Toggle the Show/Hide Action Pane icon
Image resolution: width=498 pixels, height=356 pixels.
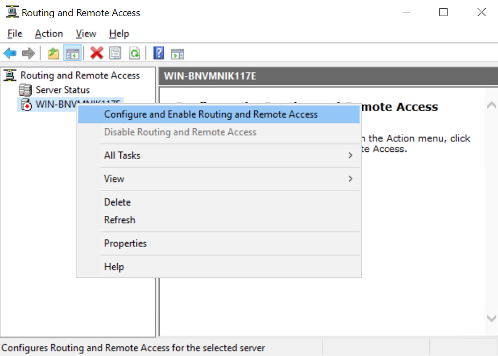click(177, 54)
